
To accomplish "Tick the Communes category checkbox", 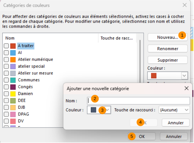I will coord(6,80).
